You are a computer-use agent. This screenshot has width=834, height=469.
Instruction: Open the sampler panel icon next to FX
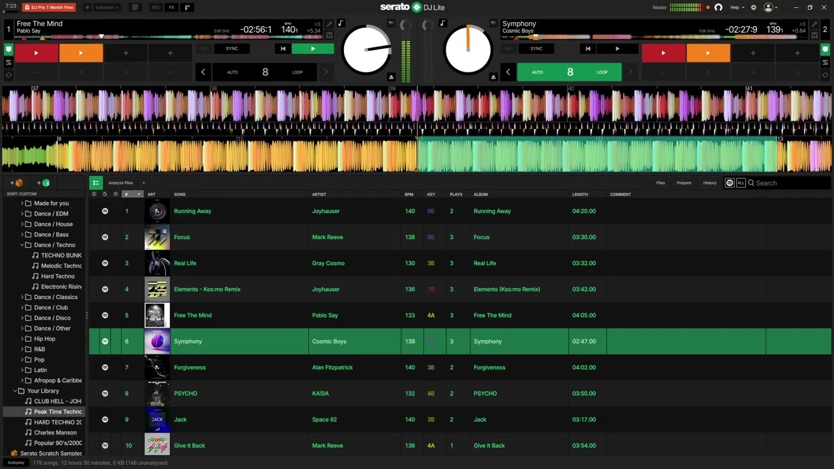coord(187,7)
